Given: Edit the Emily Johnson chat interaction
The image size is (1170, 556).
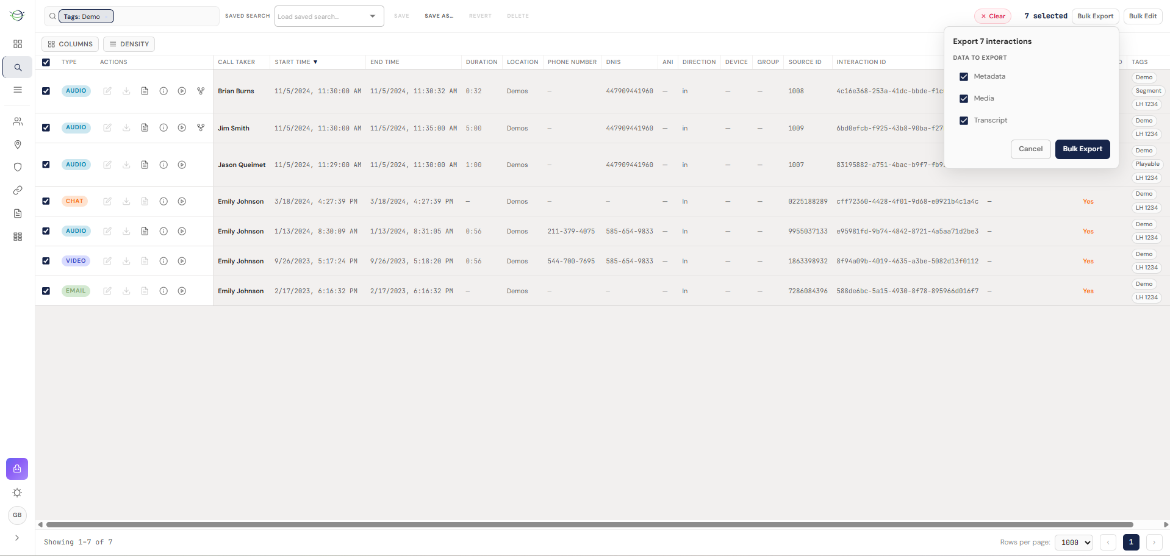Looking at the screenshot, I should pos(107,201).
